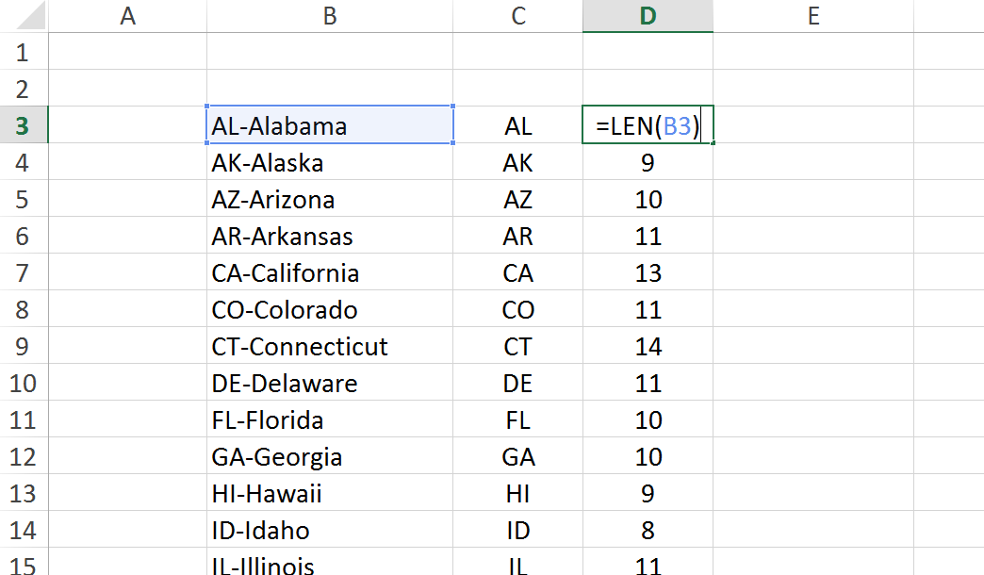Select the FL abbreviation cell
This screenshot has width=984, height=575.
coord(517,420)
